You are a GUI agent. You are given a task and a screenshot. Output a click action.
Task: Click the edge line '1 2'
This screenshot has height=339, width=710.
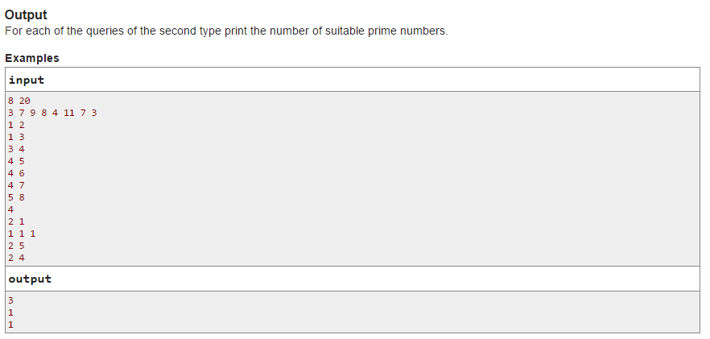point(16,125)
